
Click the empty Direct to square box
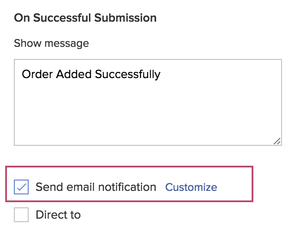(x=21, y=215)
